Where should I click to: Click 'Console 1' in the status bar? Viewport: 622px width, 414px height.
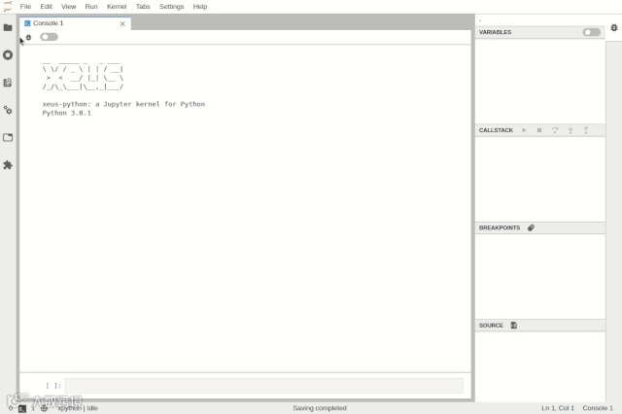click(598, 408)
